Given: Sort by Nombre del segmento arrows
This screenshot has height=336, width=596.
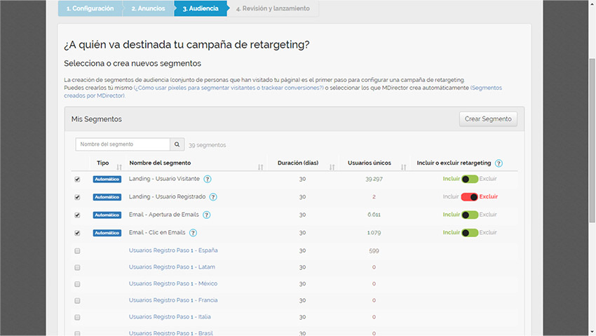Looking at the screenshot, I should pyautogui.click(x=260, y=167).
